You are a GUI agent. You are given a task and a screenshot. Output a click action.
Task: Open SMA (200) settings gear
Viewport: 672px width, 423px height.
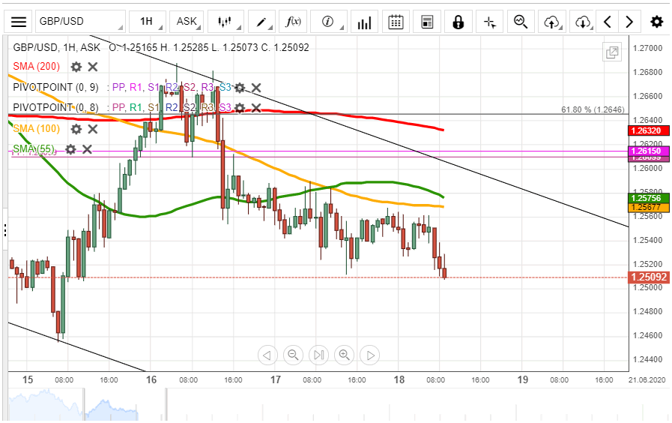point(76,67)
